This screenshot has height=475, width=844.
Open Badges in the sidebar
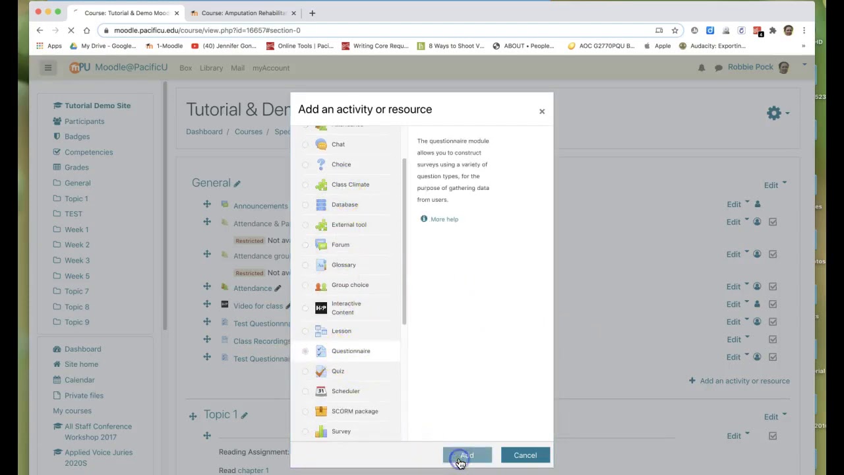click(77, 137)
